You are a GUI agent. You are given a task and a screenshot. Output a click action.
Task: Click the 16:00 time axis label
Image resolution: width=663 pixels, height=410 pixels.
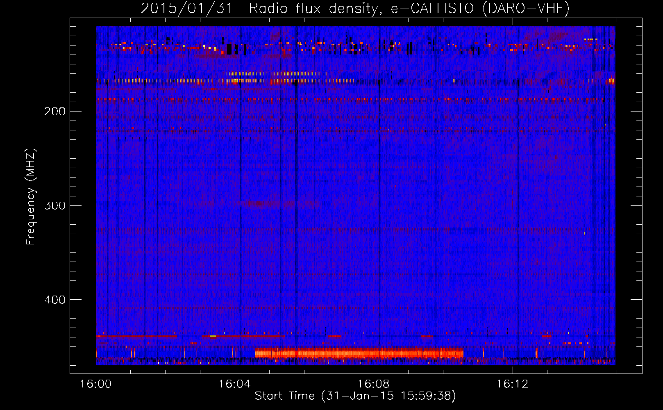95,384
